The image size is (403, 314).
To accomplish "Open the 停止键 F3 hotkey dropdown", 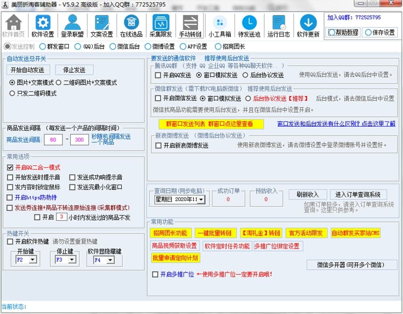I will point(71,260).
